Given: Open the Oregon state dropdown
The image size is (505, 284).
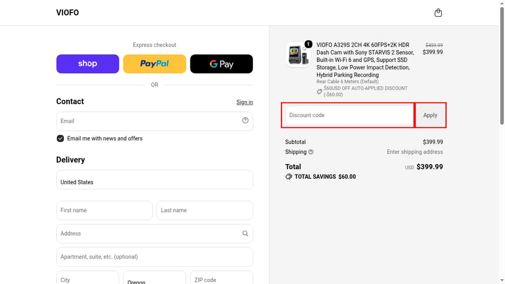Looking at the screenshot, I should click(155, 278).
